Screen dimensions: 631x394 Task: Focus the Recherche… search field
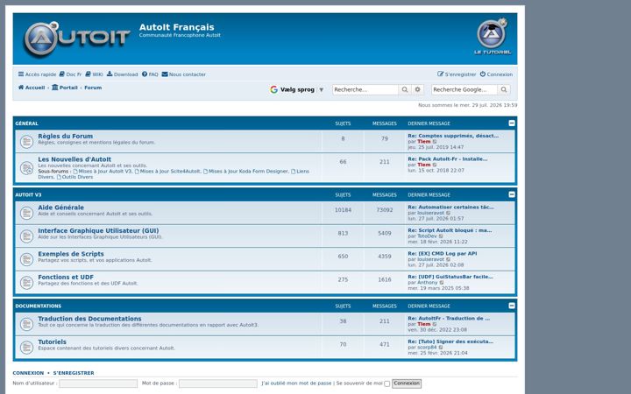(365, 89)
